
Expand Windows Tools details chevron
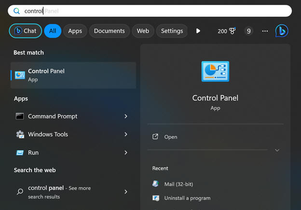pyautogui.click(x=126, y=134)
